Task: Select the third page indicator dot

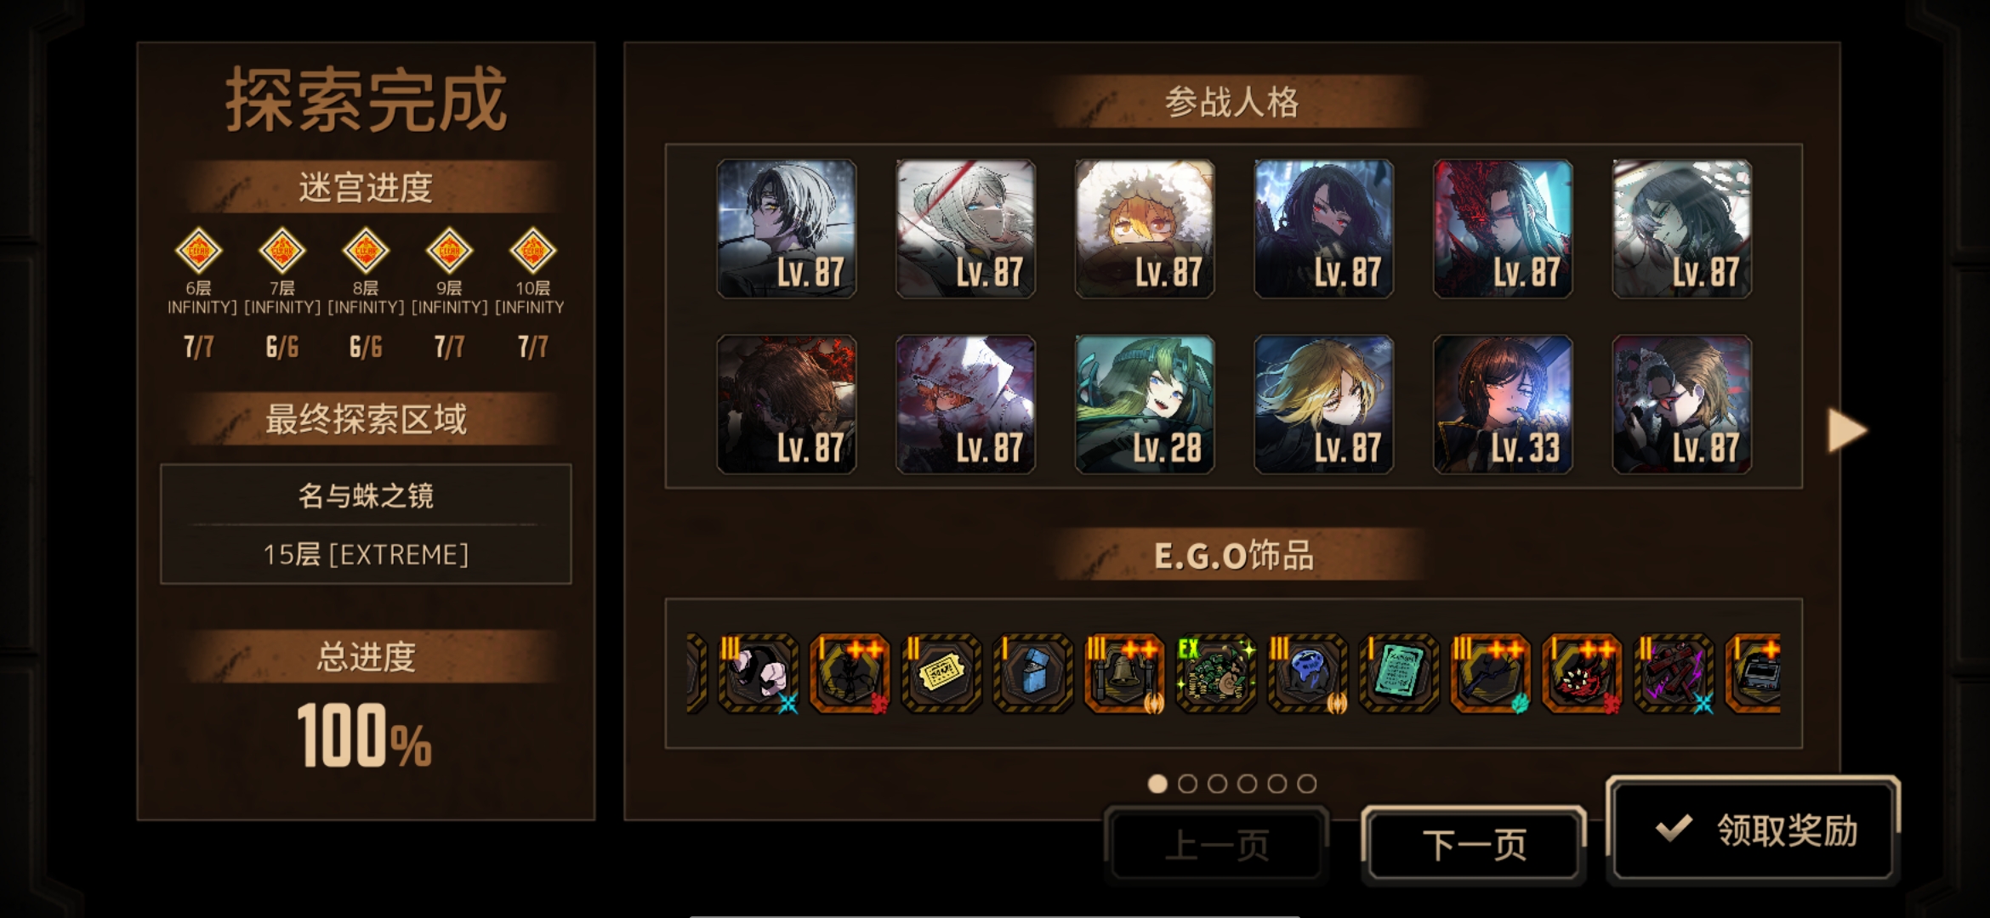Action: 1217,784
